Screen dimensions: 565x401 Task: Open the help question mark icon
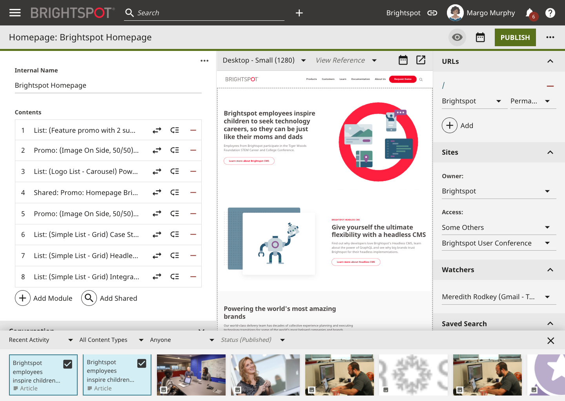(550, 13)
